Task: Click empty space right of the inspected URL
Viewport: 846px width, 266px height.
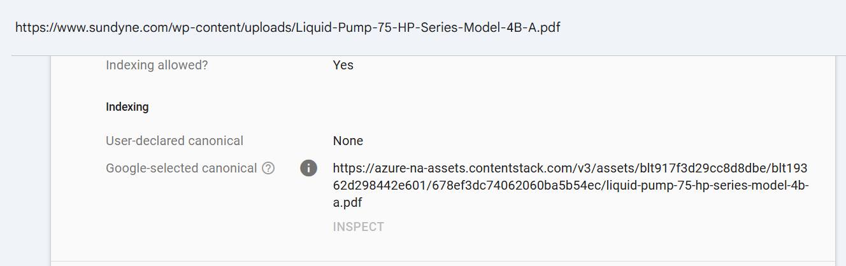Action: (x=701, y=28)
